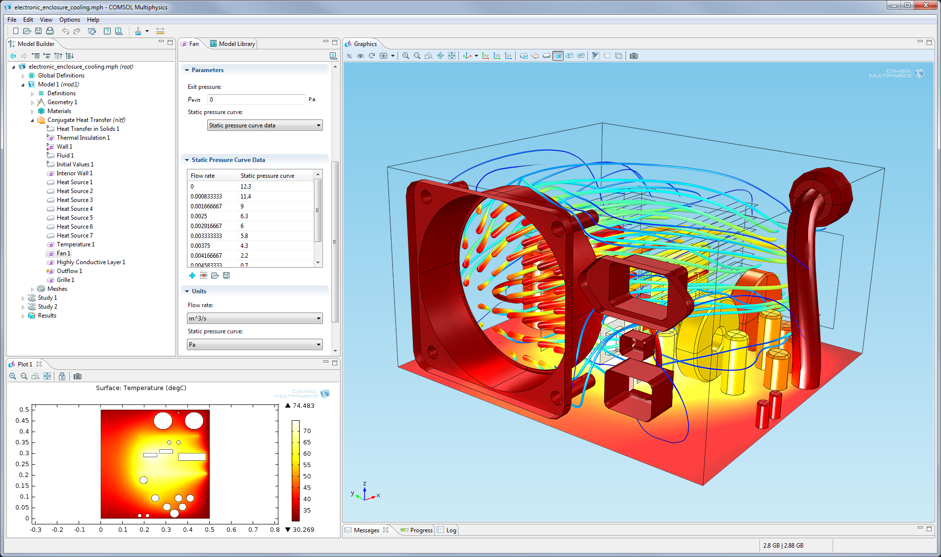This screenshot has height=557, width=941.
Task: Click the temperature color legend bar
Action: click(x=295, y=470)
